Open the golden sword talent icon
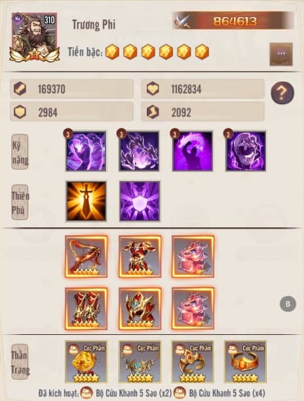 tap(86, 201)
